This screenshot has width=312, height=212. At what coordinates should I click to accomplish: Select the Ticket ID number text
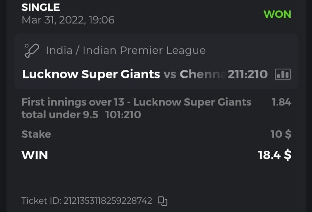point(108,201)
